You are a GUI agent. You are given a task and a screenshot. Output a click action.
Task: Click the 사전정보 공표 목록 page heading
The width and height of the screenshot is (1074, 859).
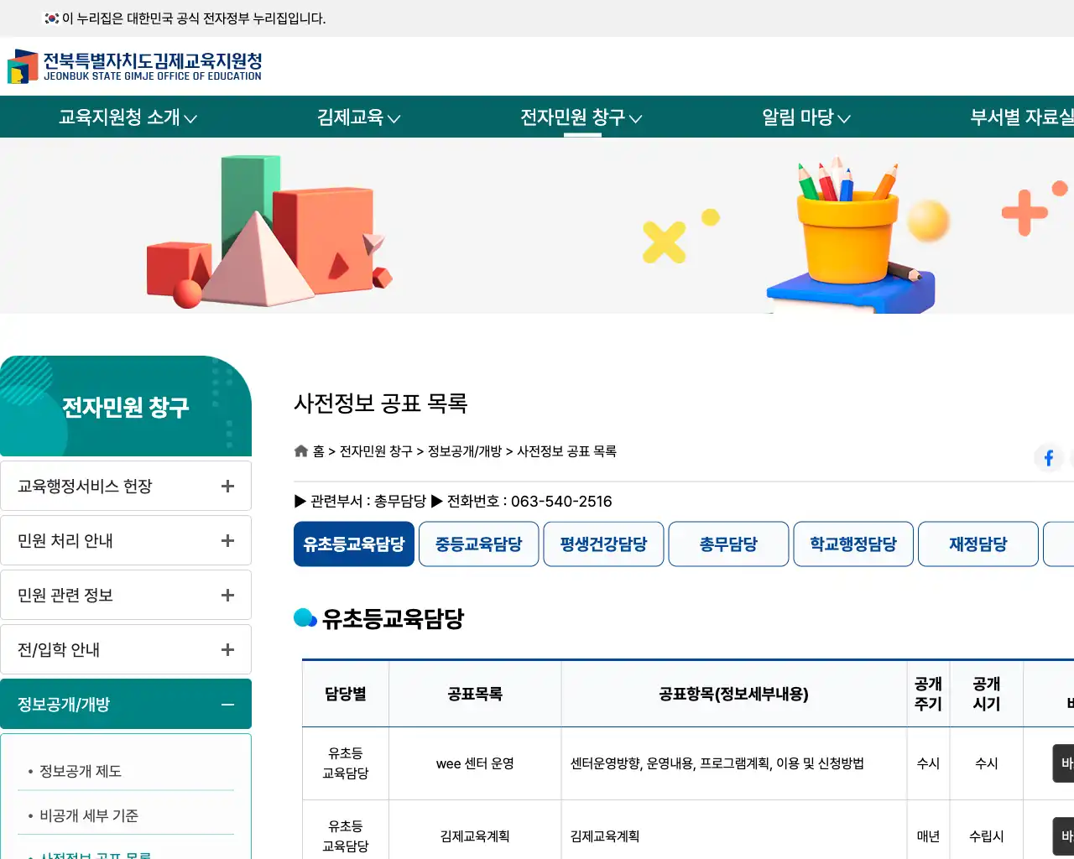380,403
